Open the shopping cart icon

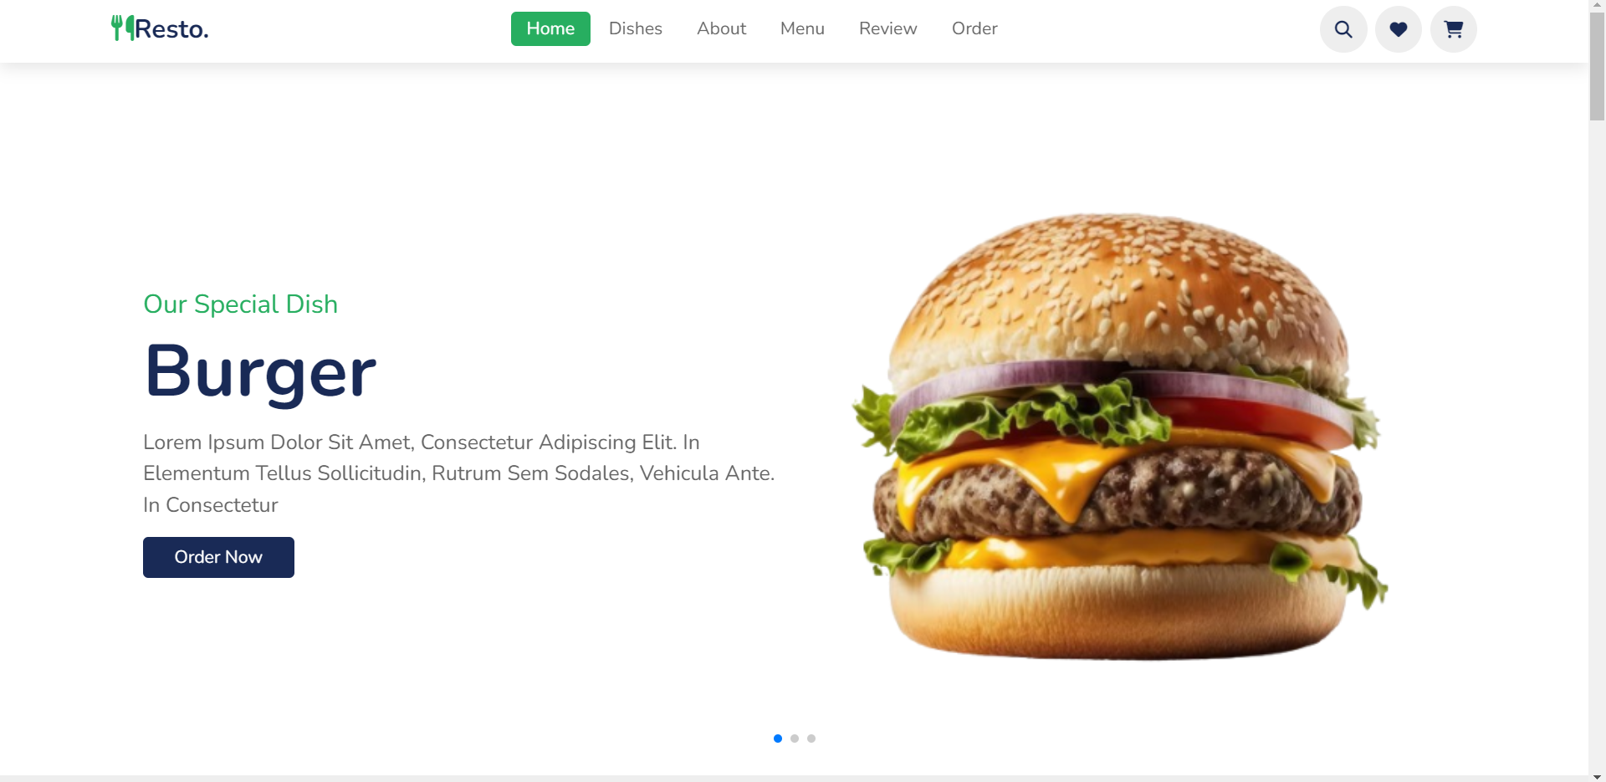pos(1454,29)
